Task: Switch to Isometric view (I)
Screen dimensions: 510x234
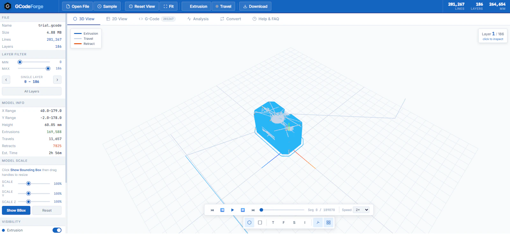Action: [305, 223]
